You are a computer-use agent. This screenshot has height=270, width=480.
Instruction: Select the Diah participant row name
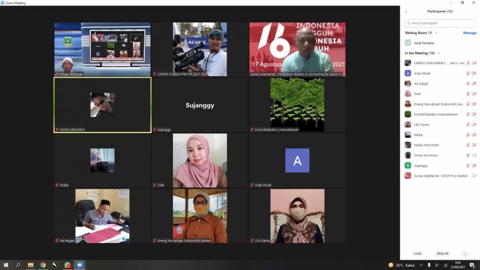[417, 94]
